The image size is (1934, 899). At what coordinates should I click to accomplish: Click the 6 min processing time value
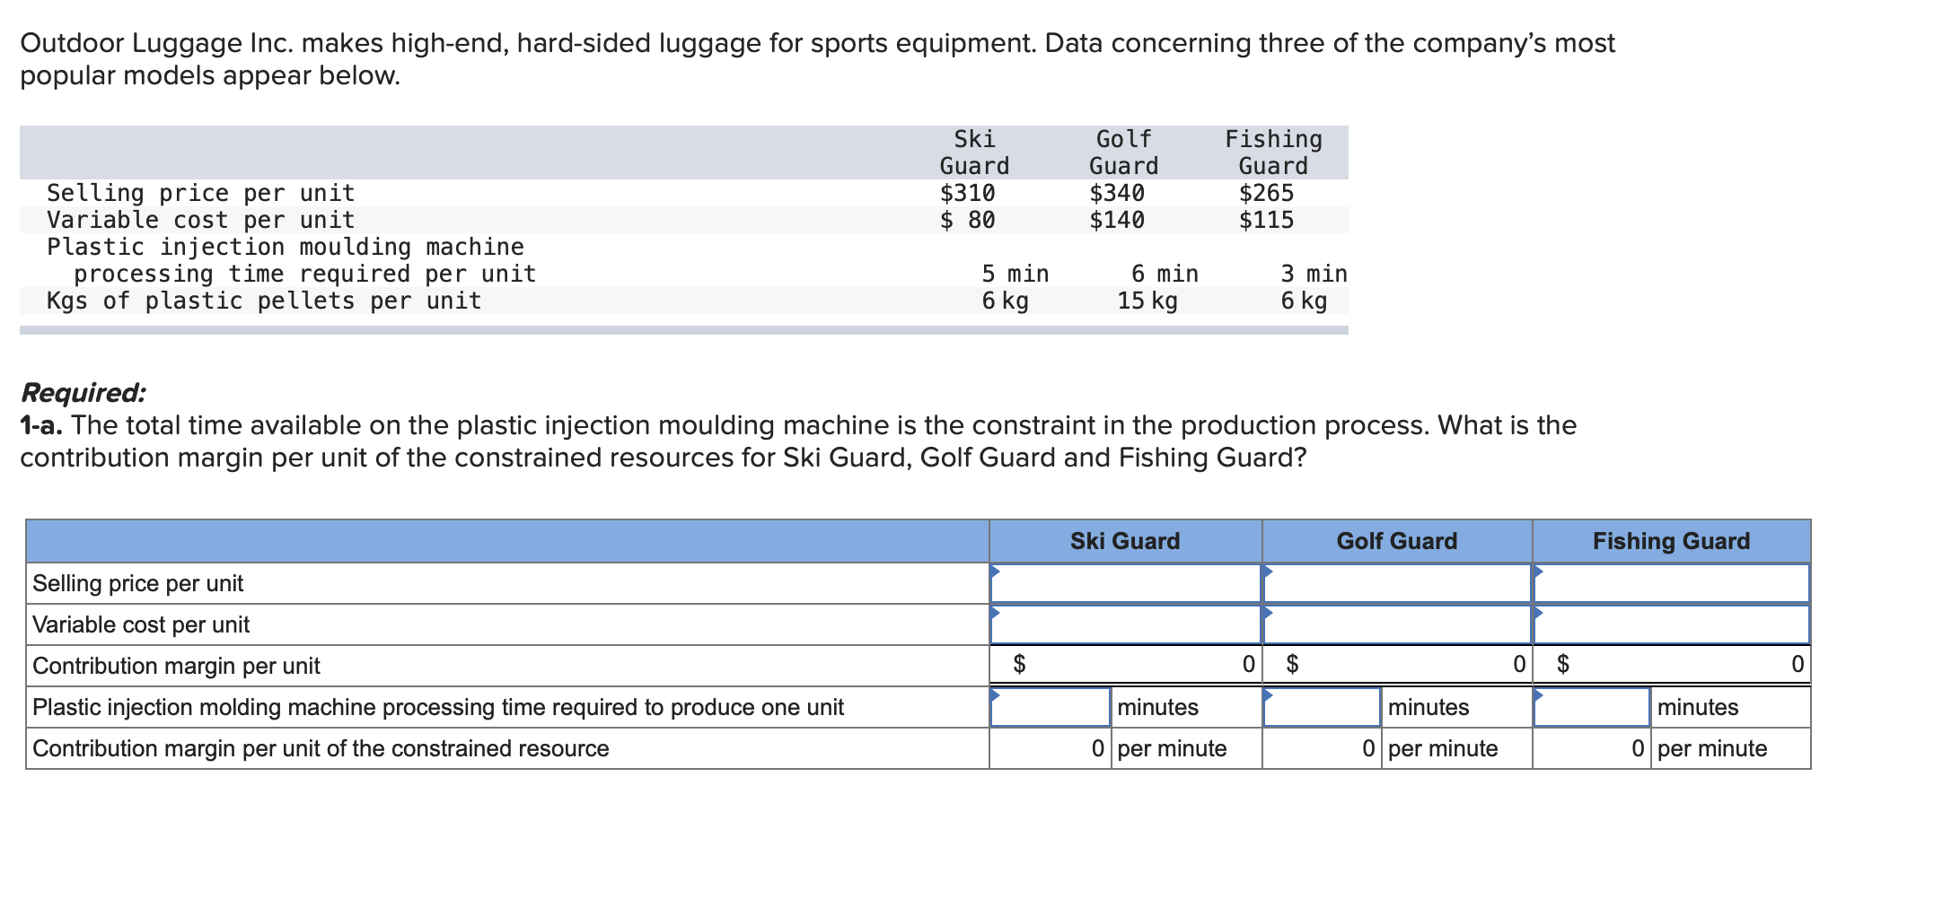(1165, 274)
